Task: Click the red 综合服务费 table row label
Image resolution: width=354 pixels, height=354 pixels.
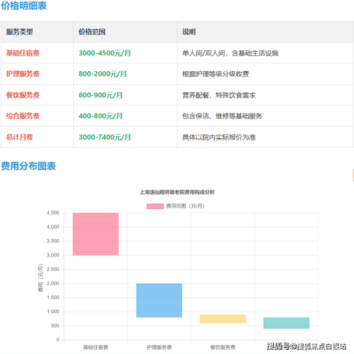Action: click(x=23, y=116)
